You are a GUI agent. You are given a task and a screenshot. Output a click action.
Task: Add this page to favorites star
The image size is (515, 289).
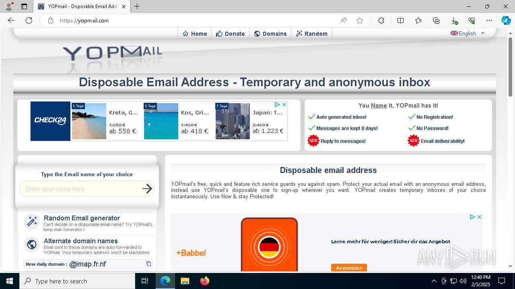tap(360, 20)
